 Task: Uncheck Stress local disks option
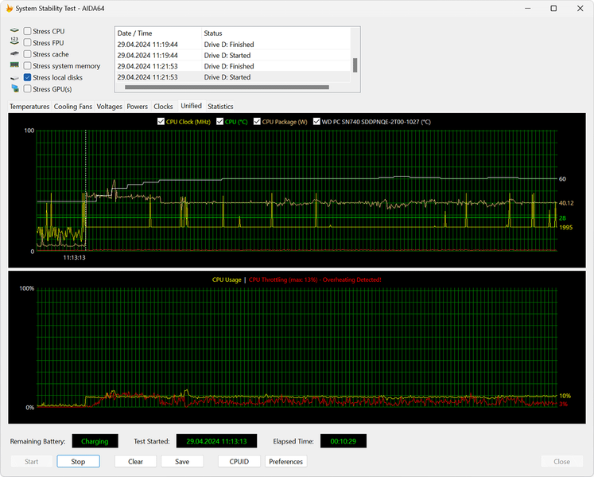[28, 77]
